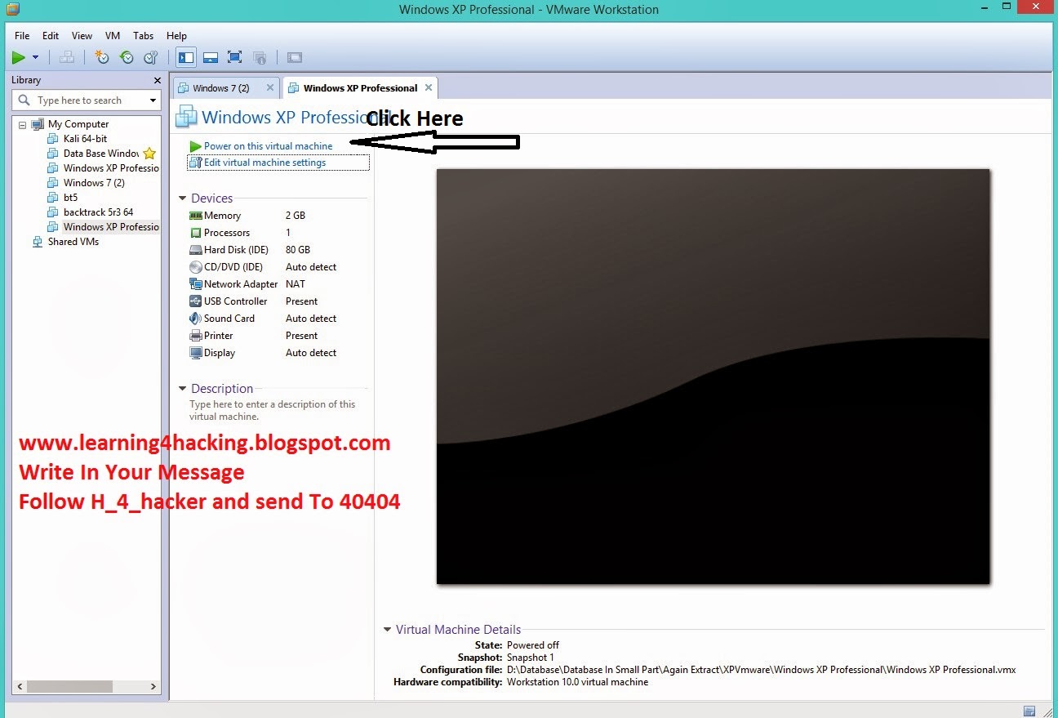Select the bt5 virtual machine
The image size is (1058, 718).
coord(70,198)
